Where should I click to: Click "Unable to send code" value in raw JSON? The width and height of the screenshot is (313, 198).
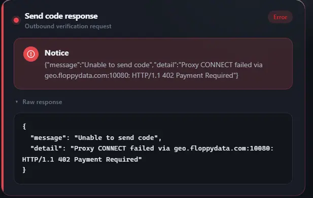pos(116,138)
